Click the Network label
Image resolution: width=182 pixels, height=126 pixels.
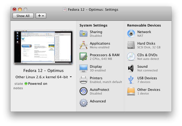144,32
